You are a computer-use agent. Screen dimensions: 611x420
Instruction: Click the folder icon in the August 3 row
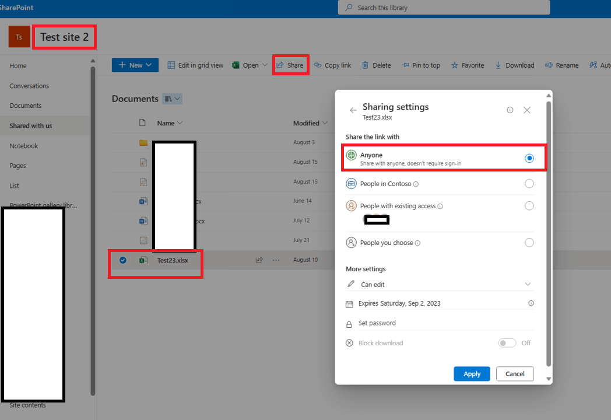(x=143, y=142)
